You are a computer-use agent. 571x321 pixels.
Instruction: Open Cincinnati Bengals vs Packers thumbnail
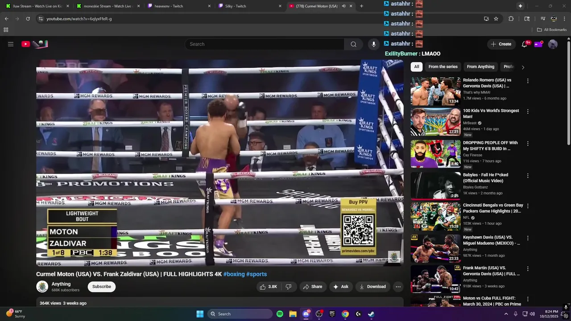point(436,217)
